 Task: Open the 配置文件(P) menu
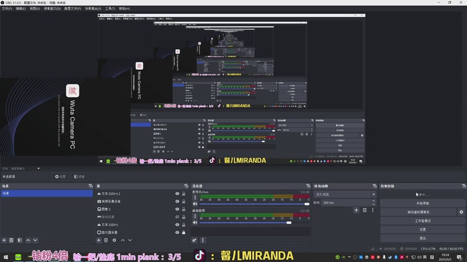coord(72,9)
